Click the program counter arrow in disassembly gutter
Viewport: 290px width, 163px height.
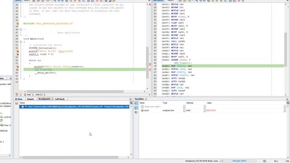click(155, 66)
